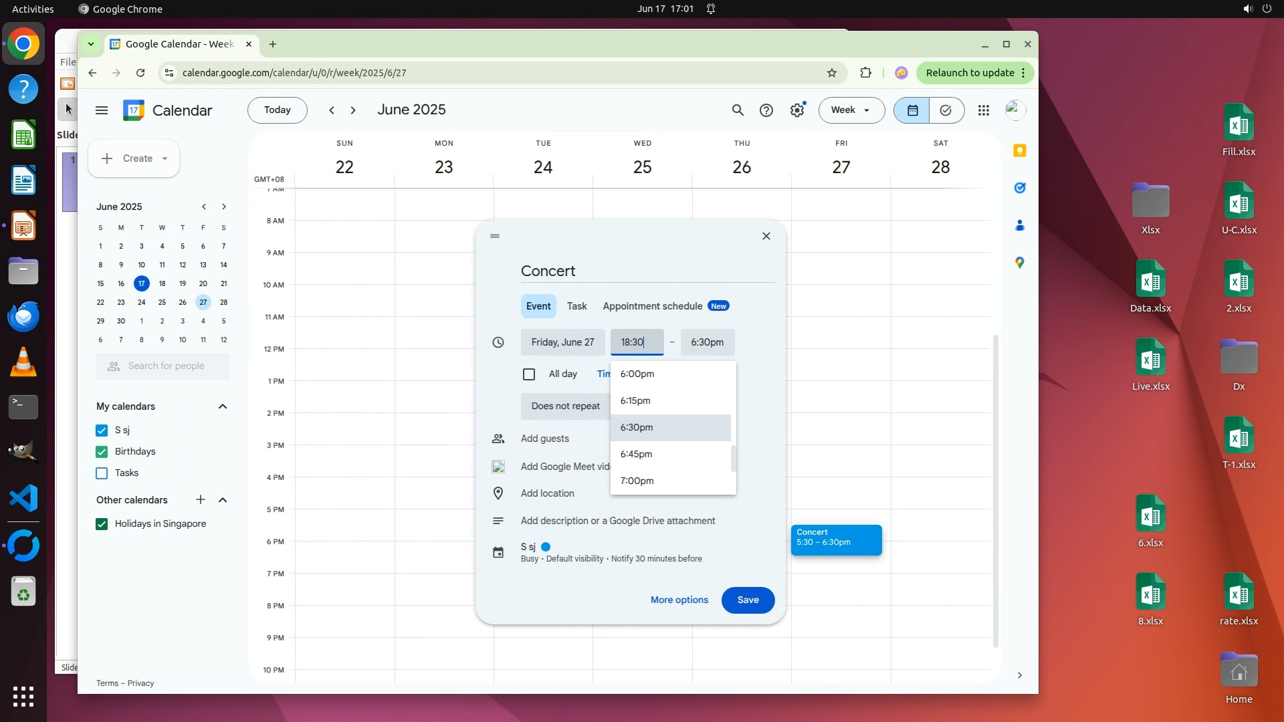Open the Calendar search icon

(x=738, y=110)
